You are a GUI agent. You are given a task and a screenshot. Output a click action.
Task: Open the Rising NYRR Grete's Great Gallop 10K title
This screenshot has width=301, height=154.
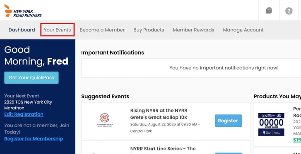pyautogui.click(x=159, y=114)
